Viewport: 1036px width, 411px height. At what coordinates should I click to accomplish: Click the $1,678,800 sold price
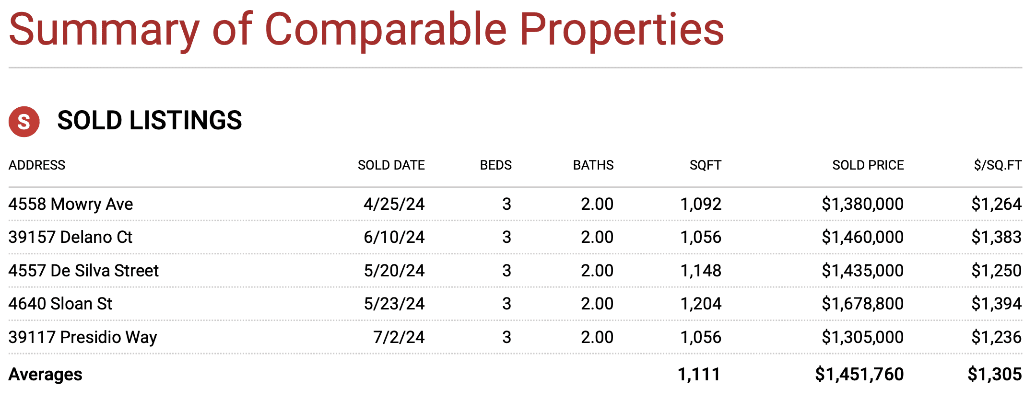point(862,304)
